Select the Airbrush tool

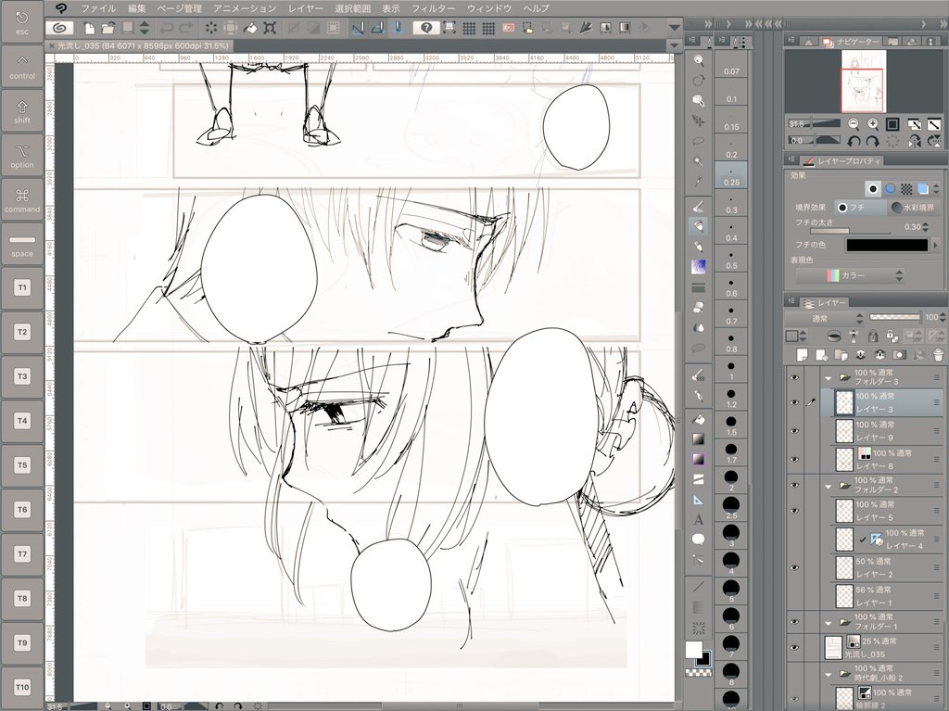coord(699,266)
